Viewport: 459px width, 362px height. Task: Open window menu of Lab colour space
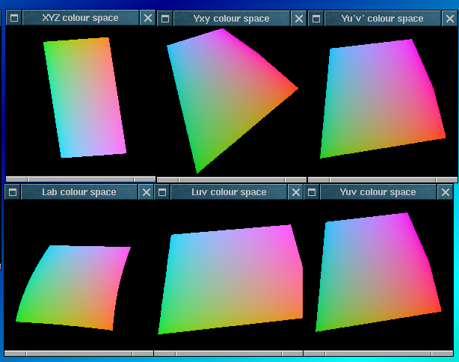(x=13, y=192)
